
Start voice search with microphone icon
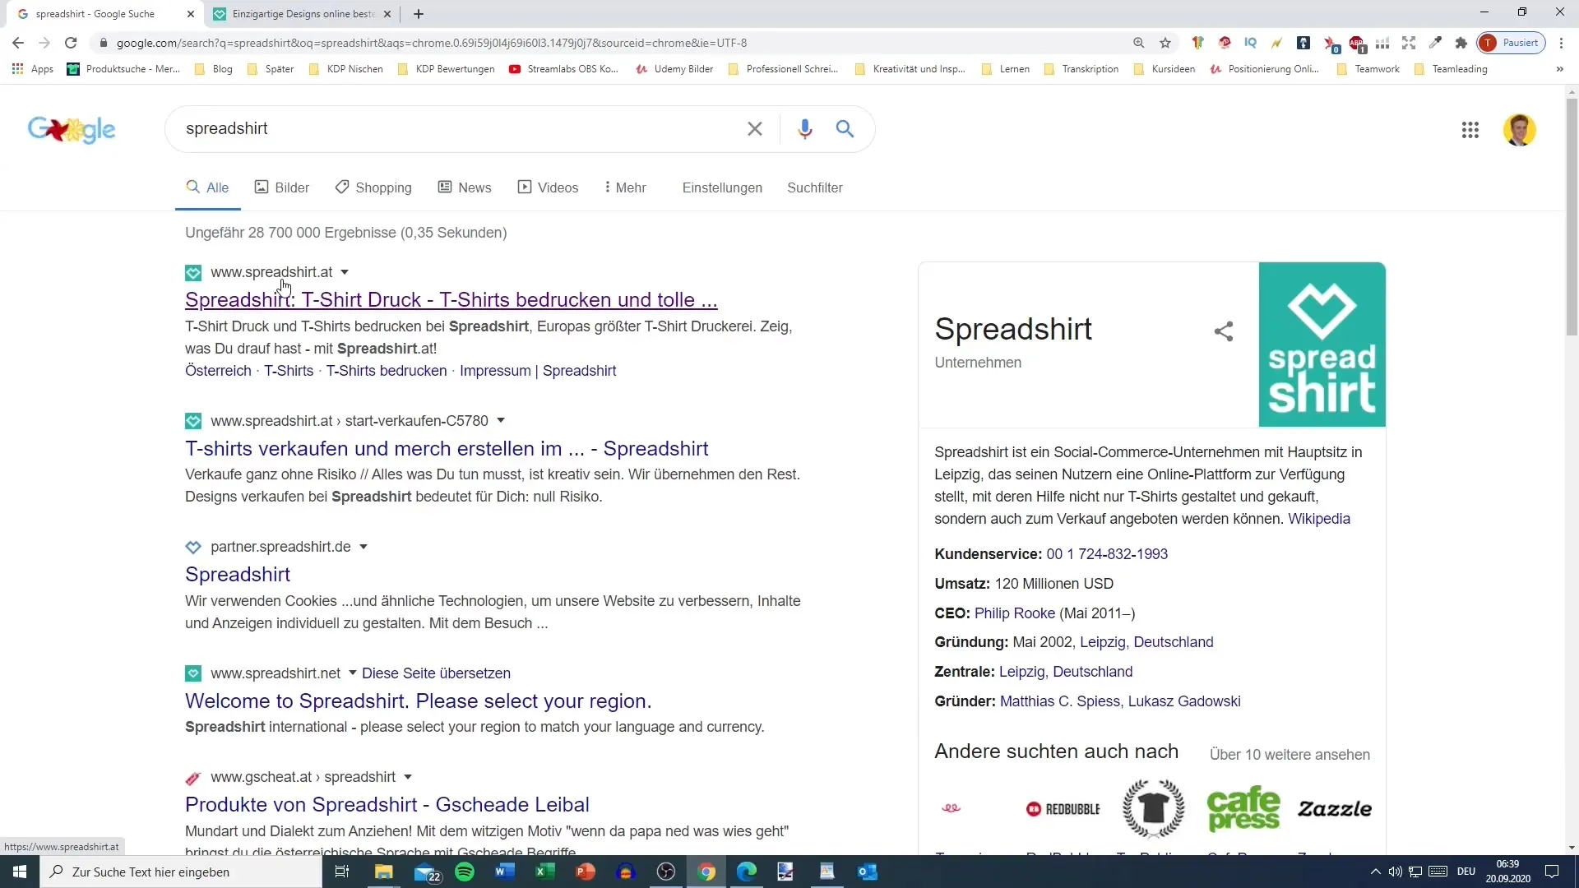[804, 129]
